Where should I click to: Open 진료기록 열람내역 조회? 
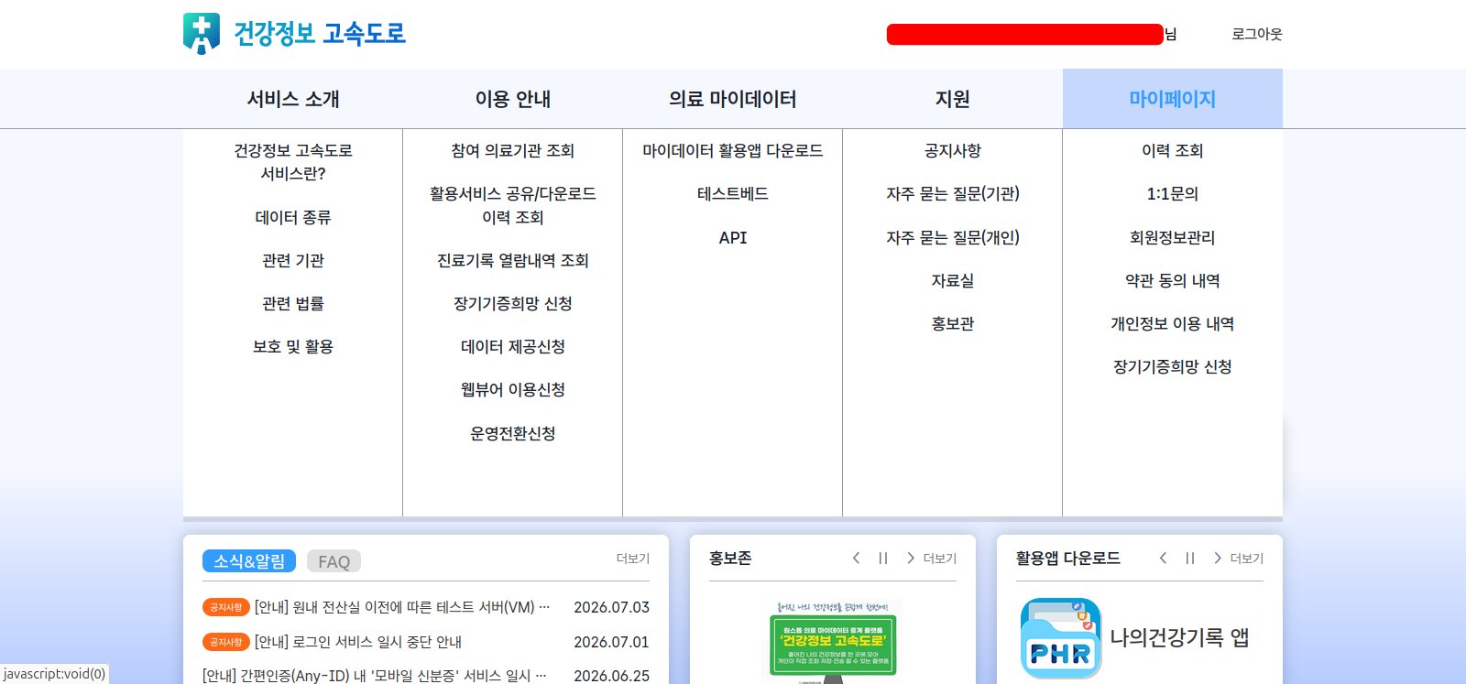click(513, 260)
